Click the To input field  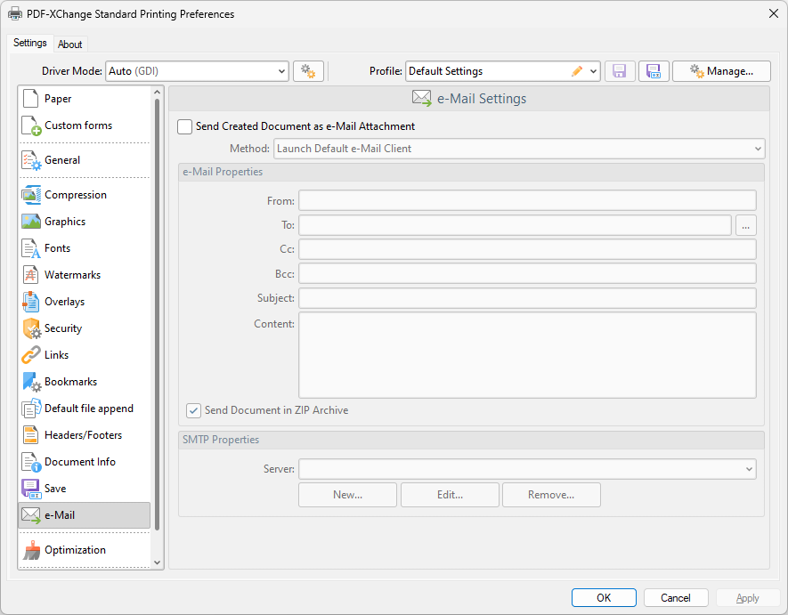tap(516, 225)
